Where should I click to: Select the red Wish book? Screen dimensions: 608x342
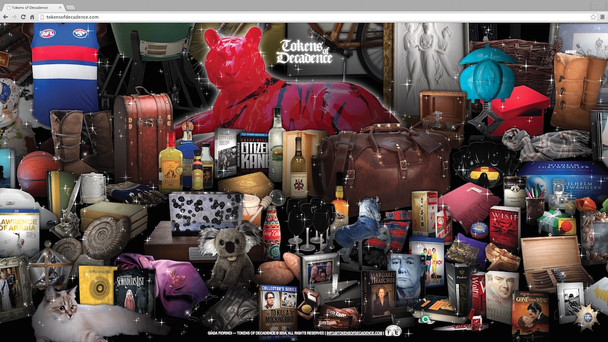(504, 229)
